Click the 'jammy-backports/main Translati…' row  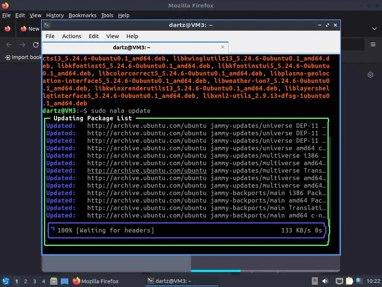(187, 208)
